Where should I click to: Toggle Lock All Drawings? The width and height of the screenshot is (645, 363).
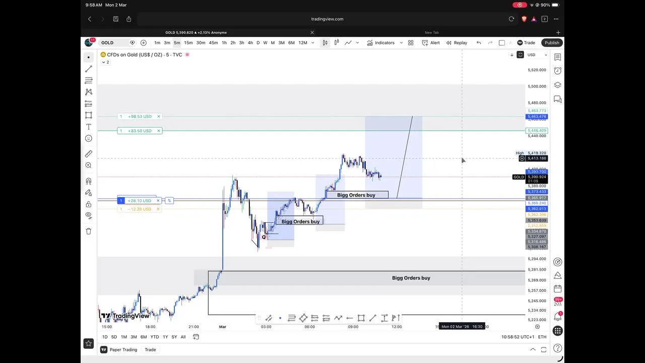click(x=89, y=204)
